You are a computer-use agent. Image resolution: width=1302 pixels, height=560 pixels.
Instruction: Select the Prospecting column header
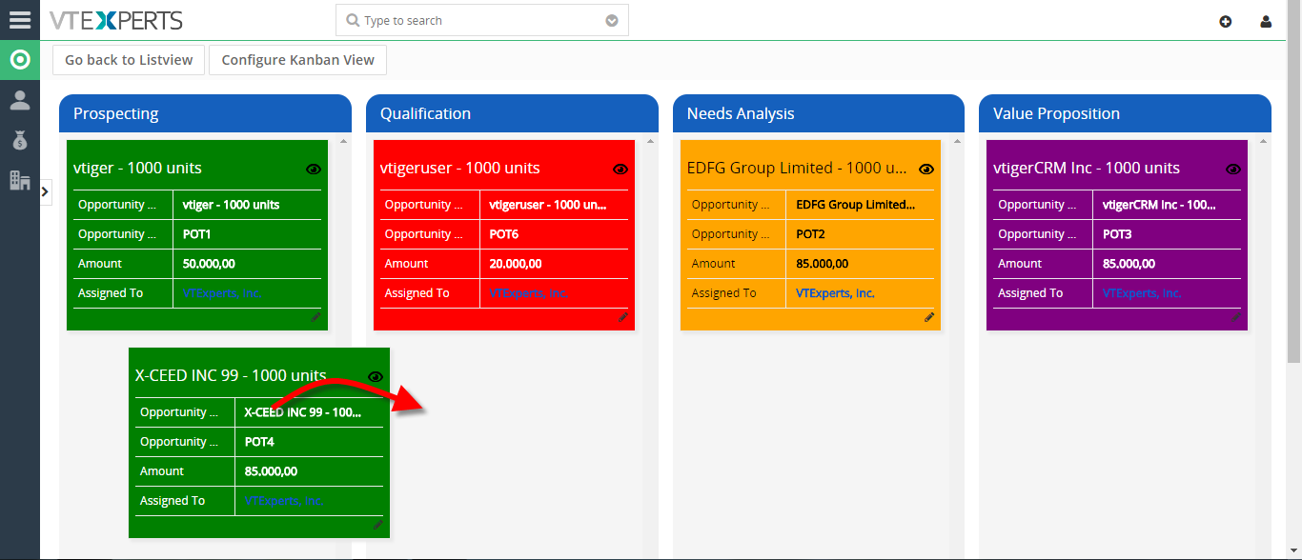click(205, 113)
